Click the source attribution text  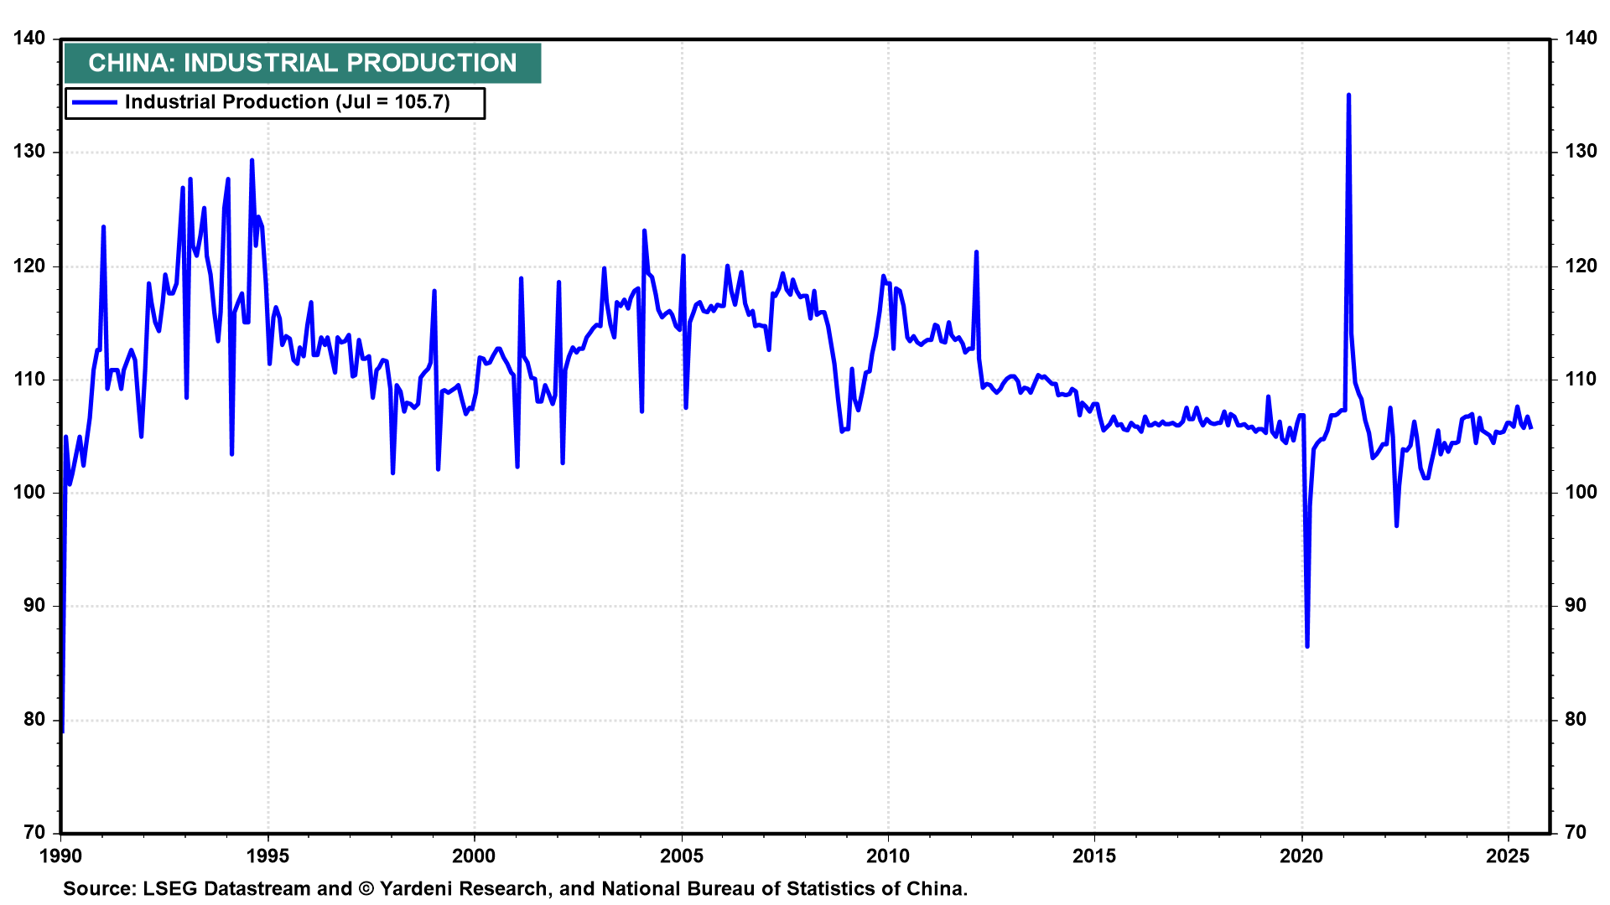pyautogui.click(x=515, y=888)
